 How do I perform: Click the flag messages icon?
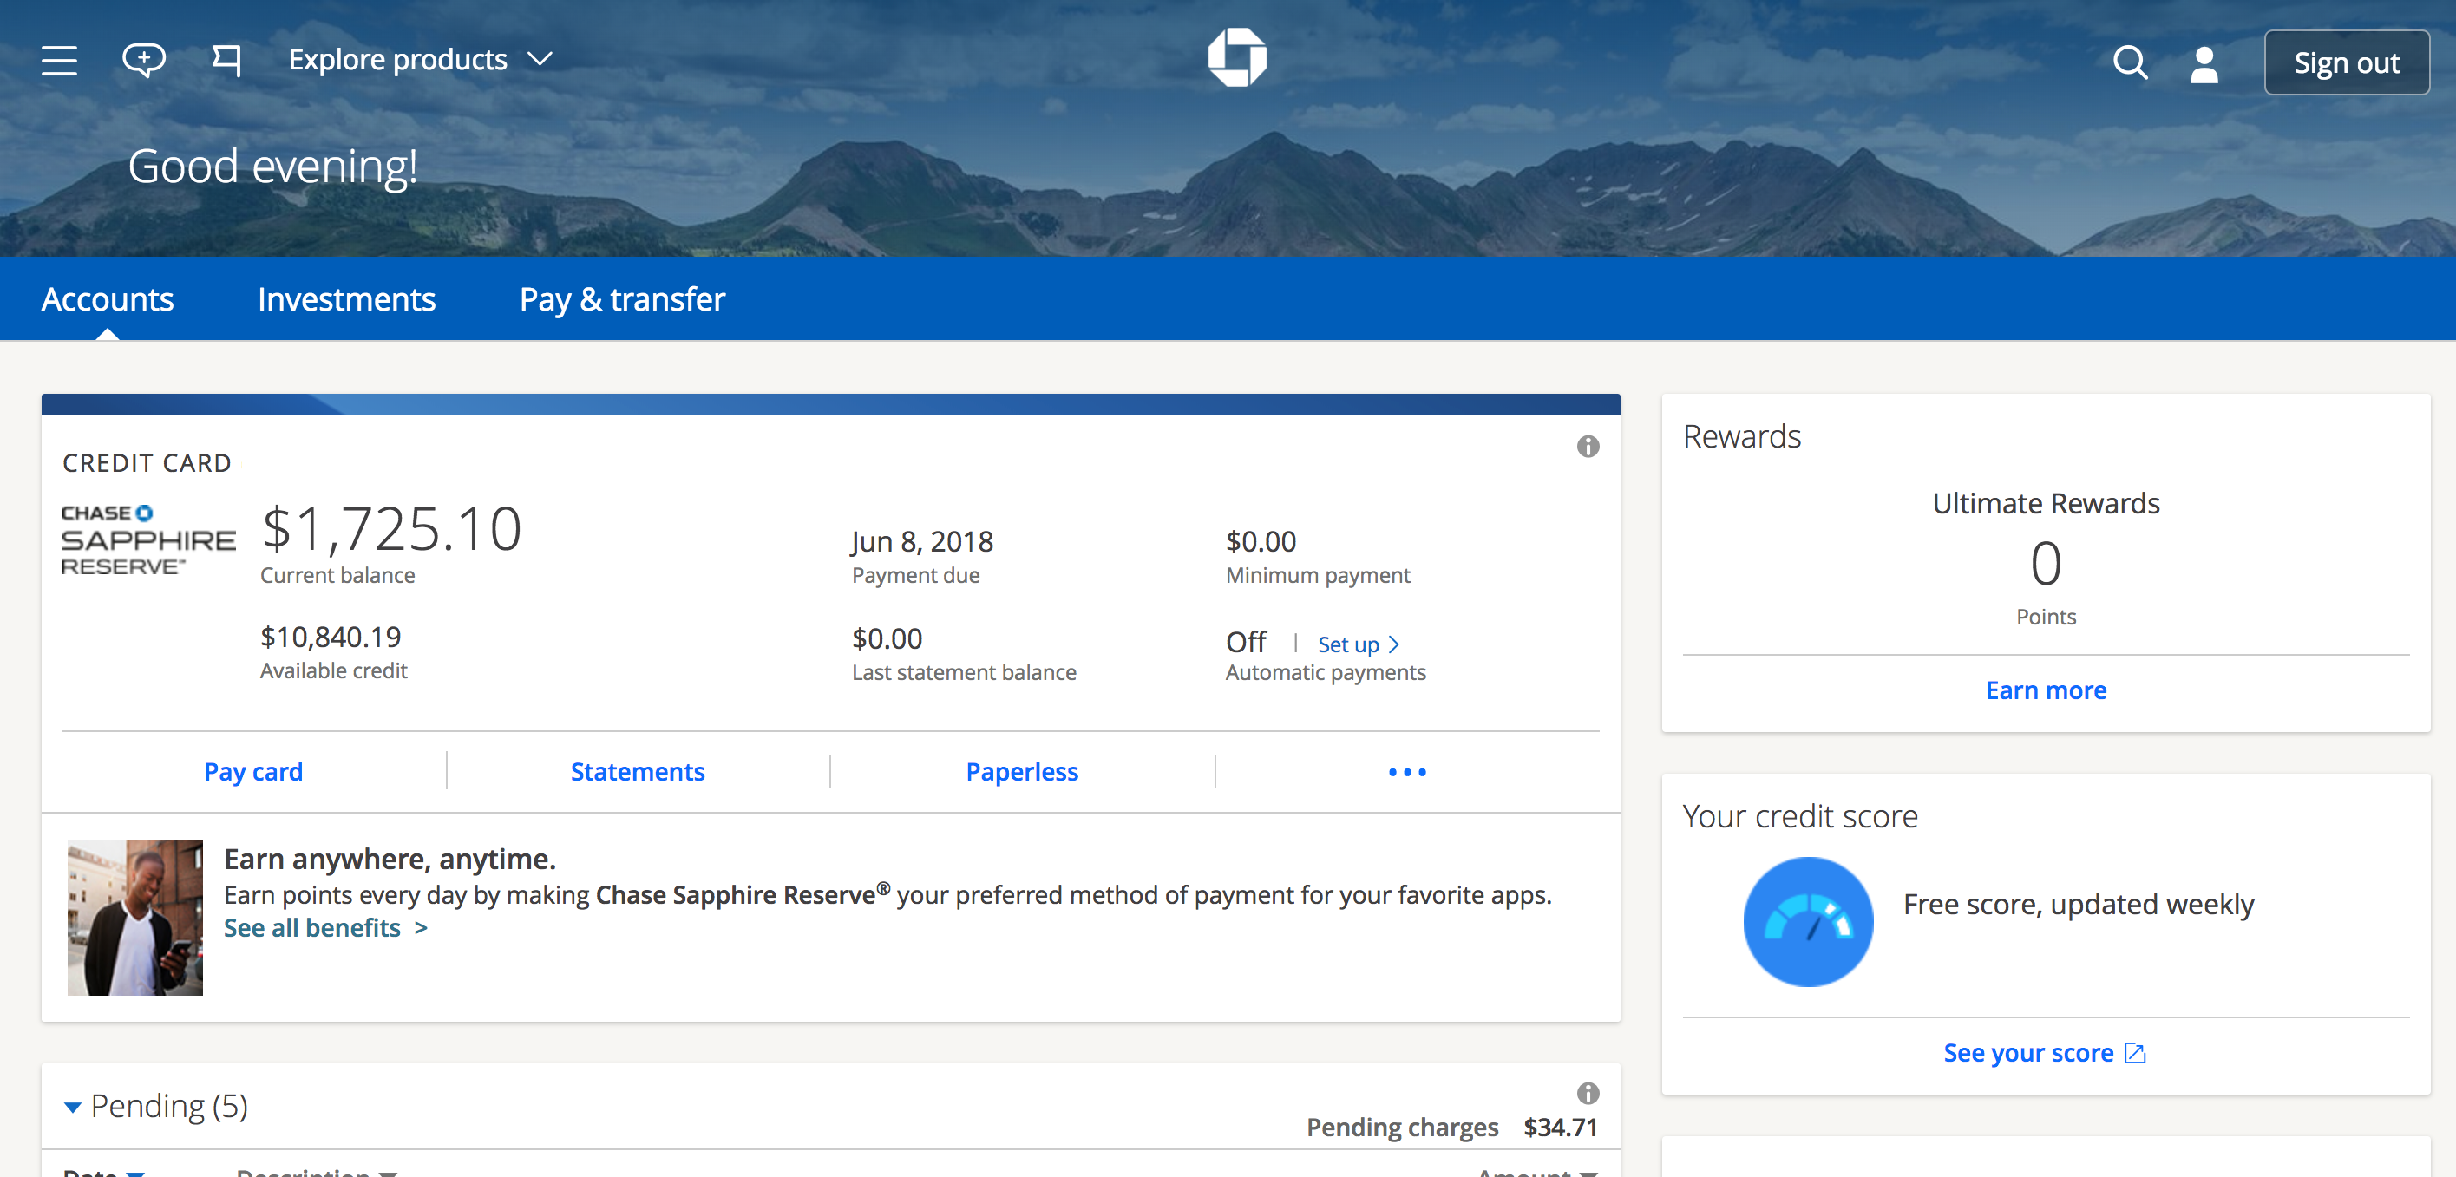point(226,60)
